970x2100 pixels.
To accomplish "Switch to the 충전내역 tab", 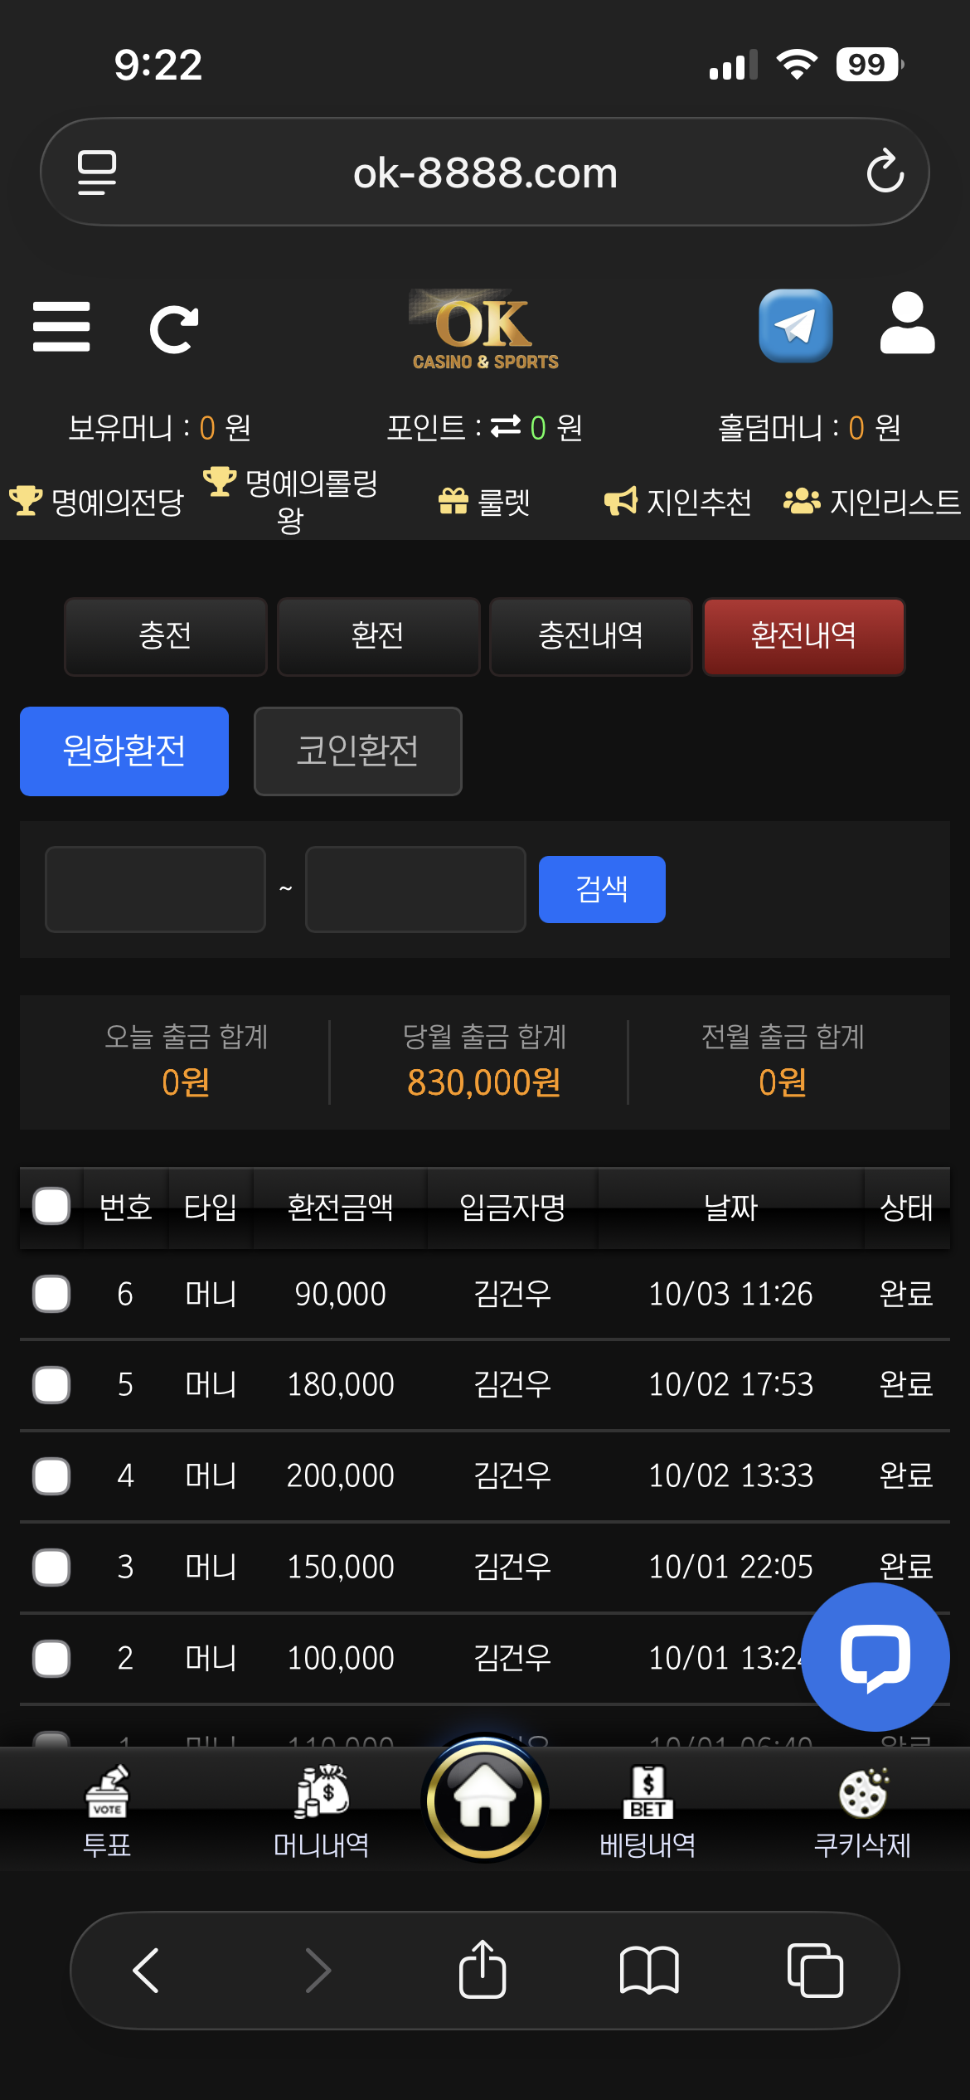I will [590, 636].
